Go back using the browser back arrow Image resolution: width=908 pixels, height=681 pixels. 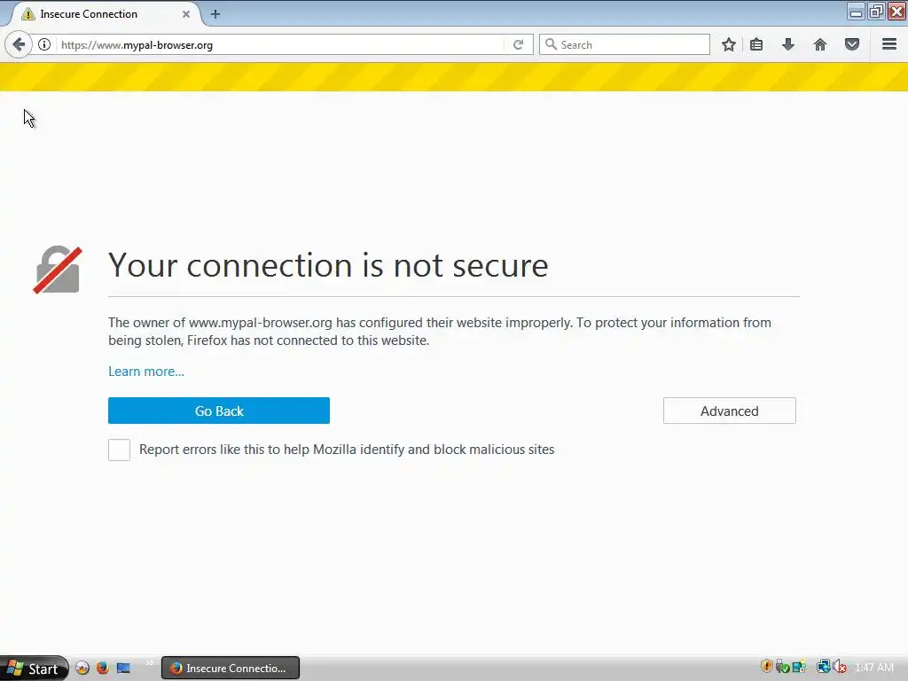tap(19, 44)
